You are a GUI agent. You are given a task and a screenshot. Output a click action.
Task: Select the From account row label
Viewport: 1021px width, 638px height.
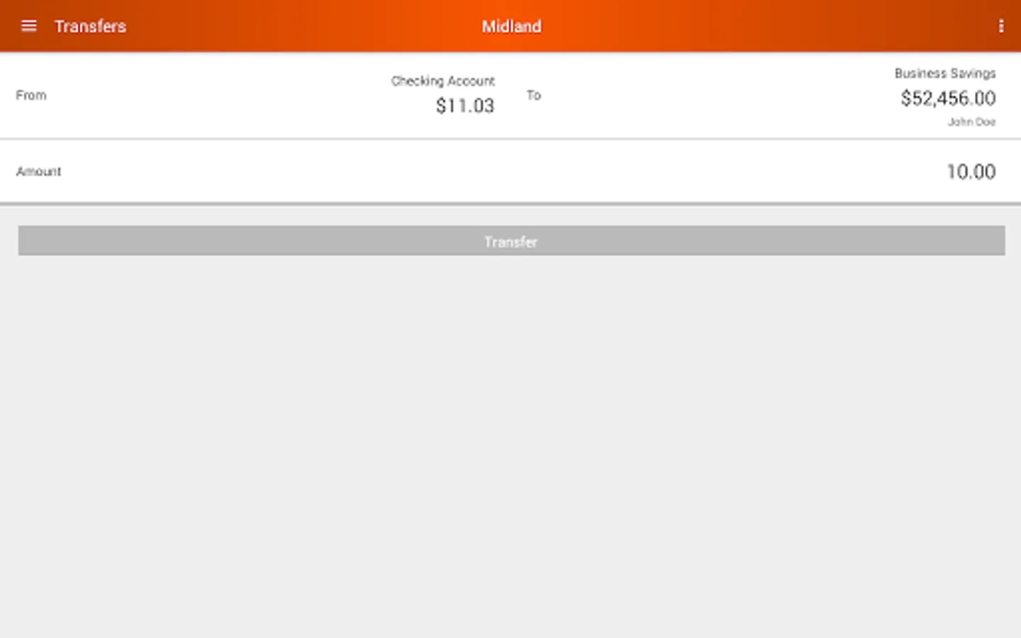pyautogui.click(x=31, y=95)
